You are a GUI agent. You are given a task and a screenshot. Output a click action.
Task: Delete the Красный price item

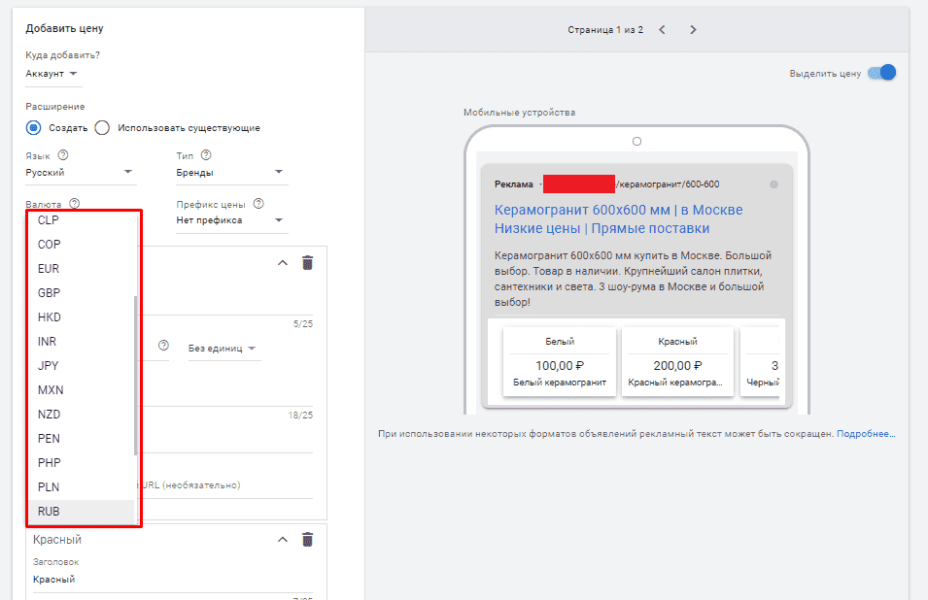coord(307,539)
